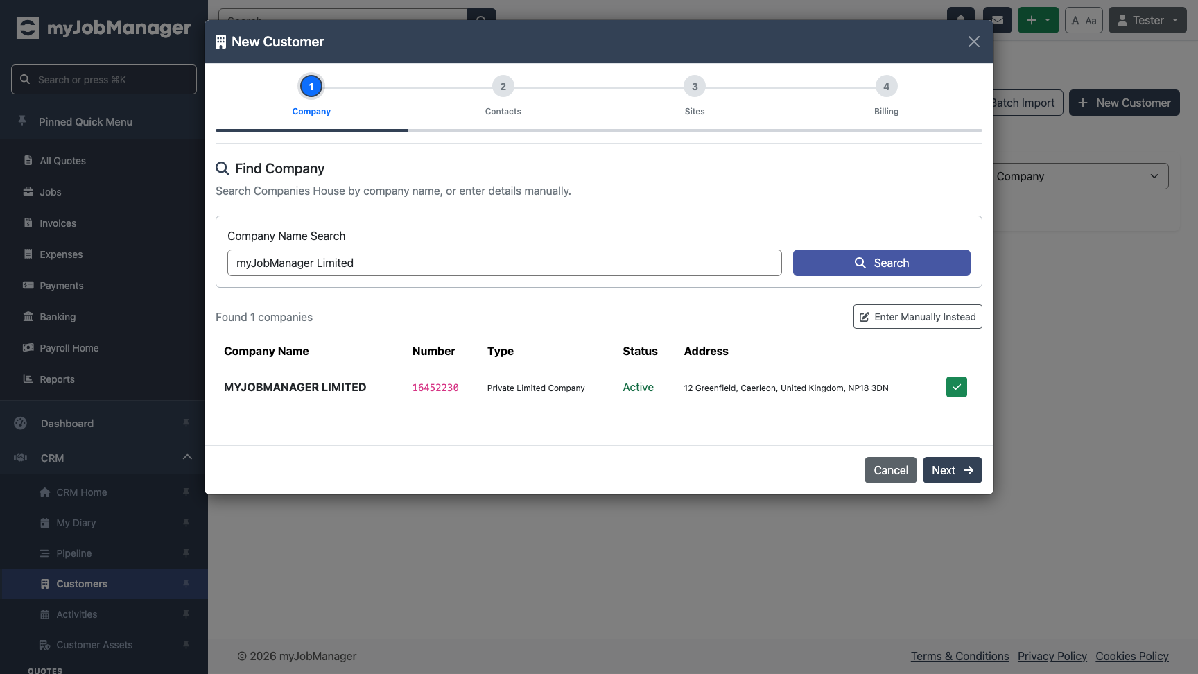This screenshot has height=674, width=1198.
Task: Click the pin icon next to Dashboard
Action: tap(186, 423)
